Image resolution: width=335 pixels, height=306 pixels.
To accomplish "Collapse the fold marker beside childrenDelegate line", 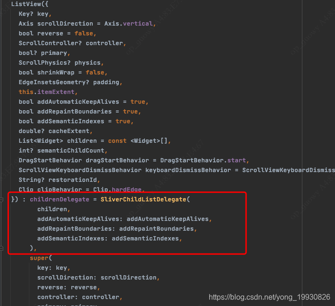I will point(1,200).
